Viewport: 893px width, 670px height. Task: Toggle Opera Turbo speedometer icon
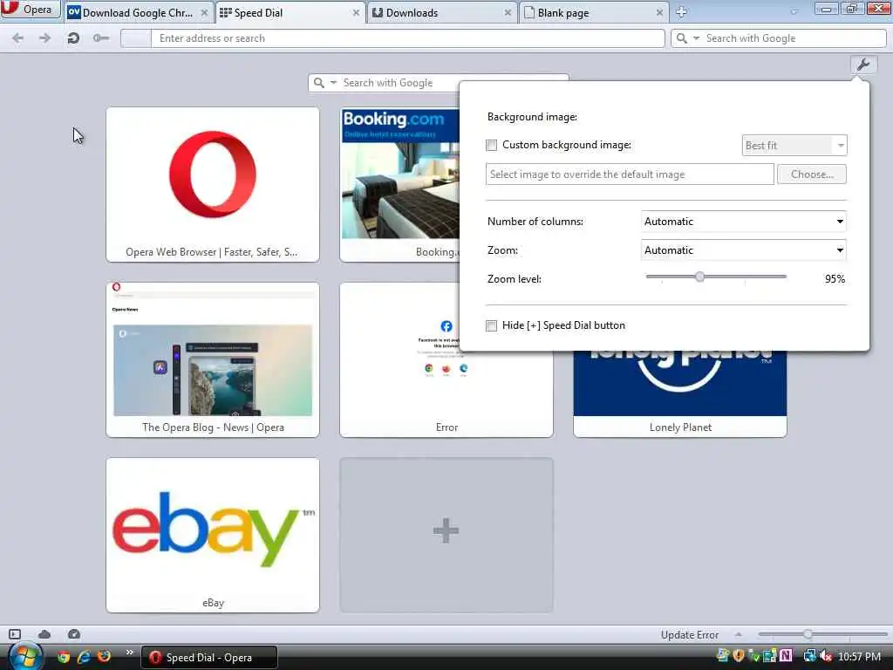(x=74, y=634)
